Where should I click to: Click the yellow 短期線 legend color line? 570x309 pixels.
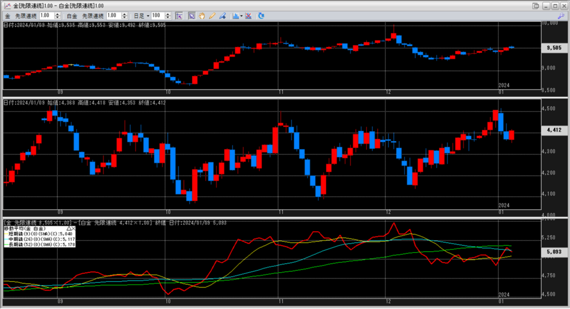coord(4,234)
